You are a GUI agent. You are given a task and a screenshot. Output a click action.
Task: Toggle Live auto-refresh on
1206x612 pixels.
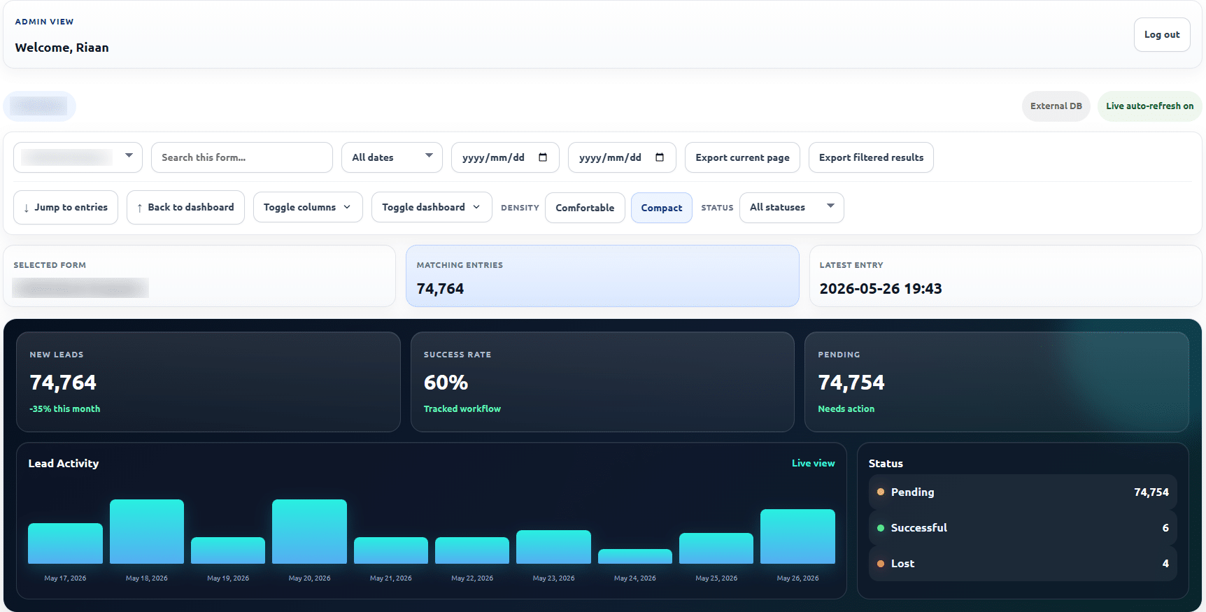click(x=1149, y=106)
